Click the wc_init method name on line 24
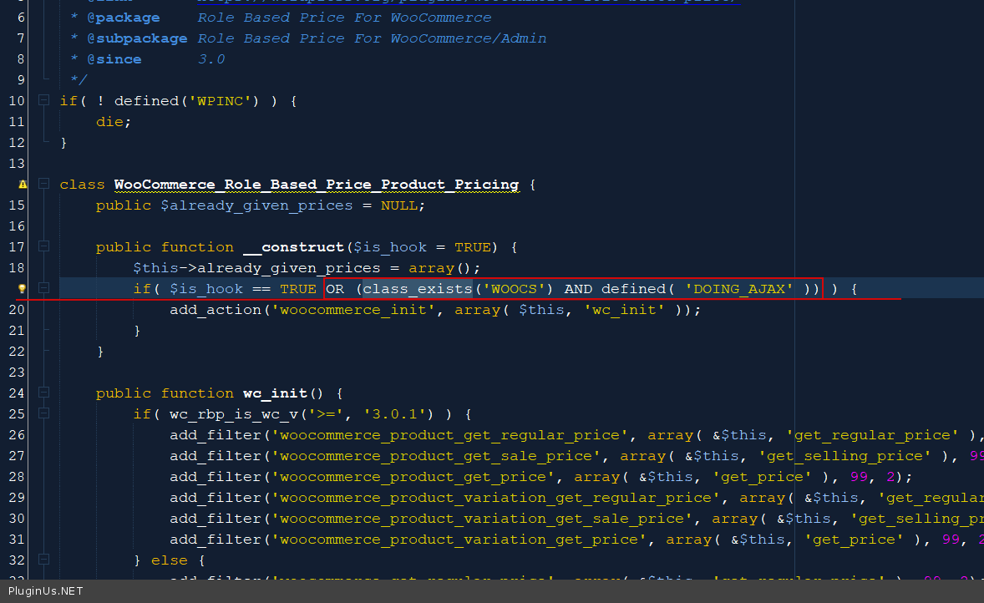Screen dimensions: 984x603 pyautogui.click(x=276, y=393)
